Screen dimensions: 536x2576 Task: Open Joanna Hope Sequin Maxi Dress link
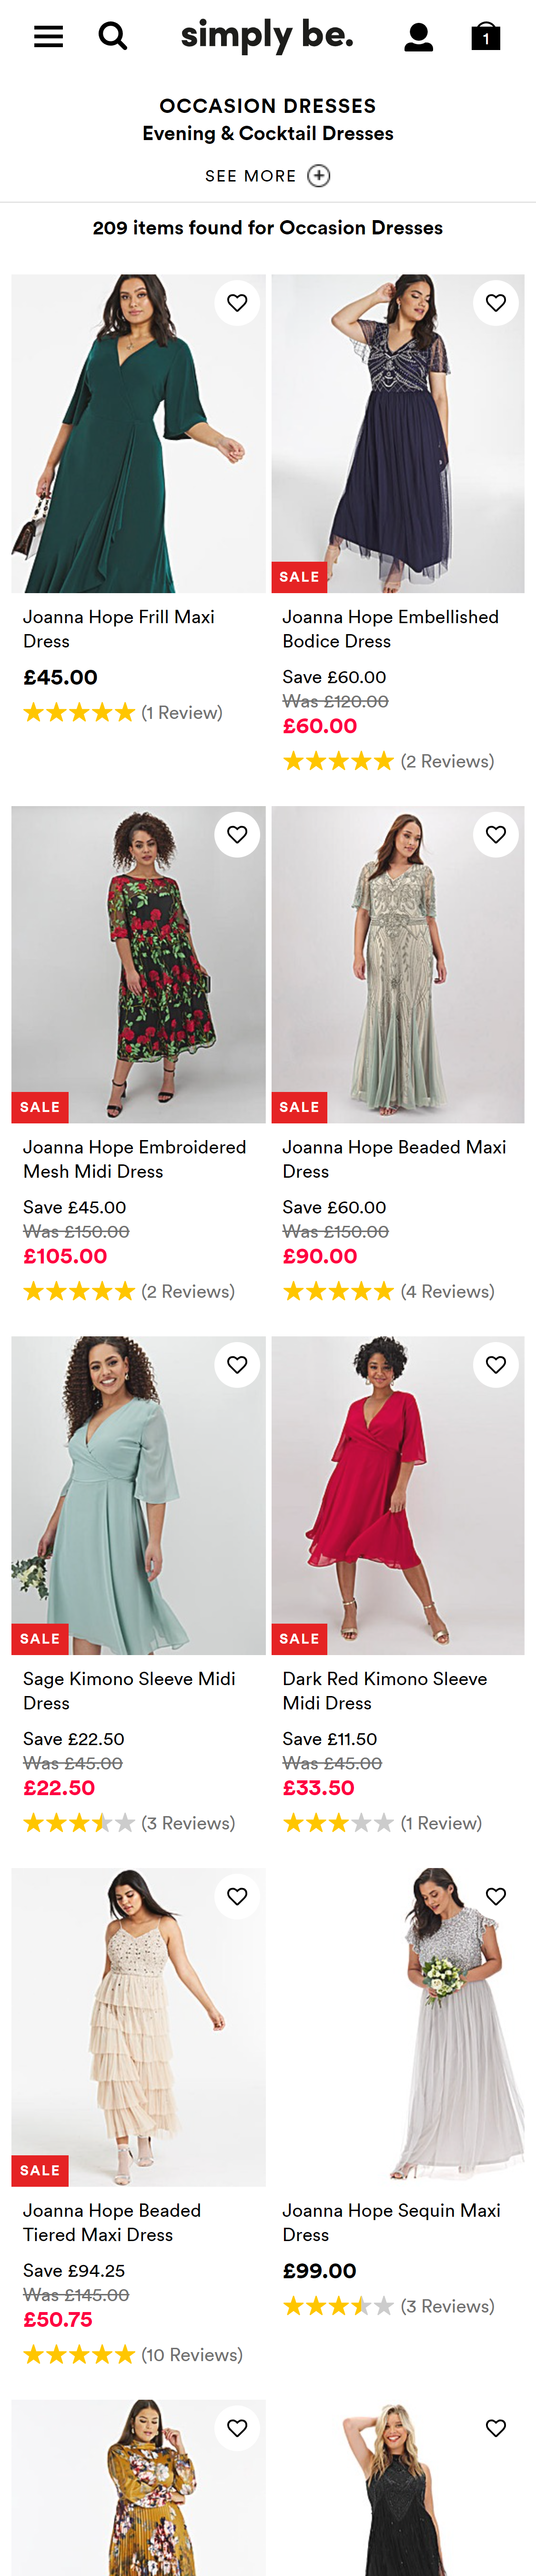pos(391,2222)
